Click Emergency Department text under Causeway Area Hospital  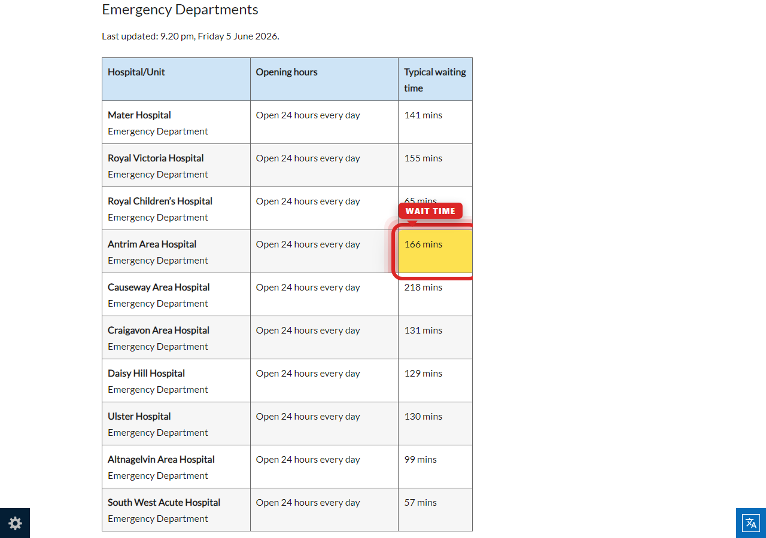click(x=158, y=303)
